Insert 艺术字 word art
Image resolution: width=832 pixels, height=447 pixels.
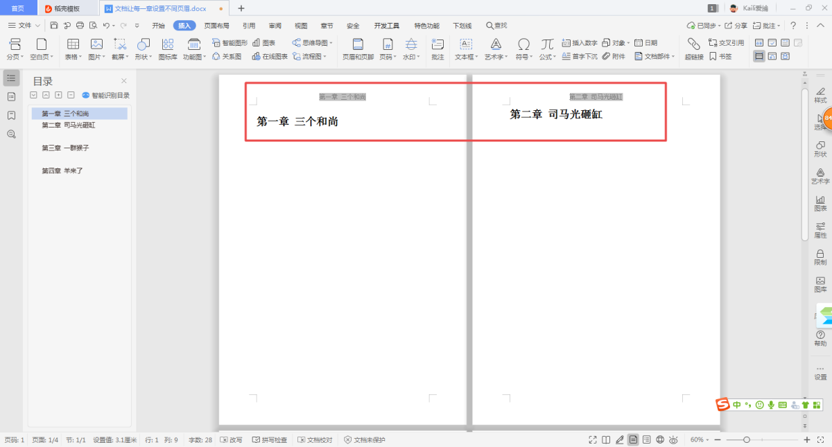[496, 49]
